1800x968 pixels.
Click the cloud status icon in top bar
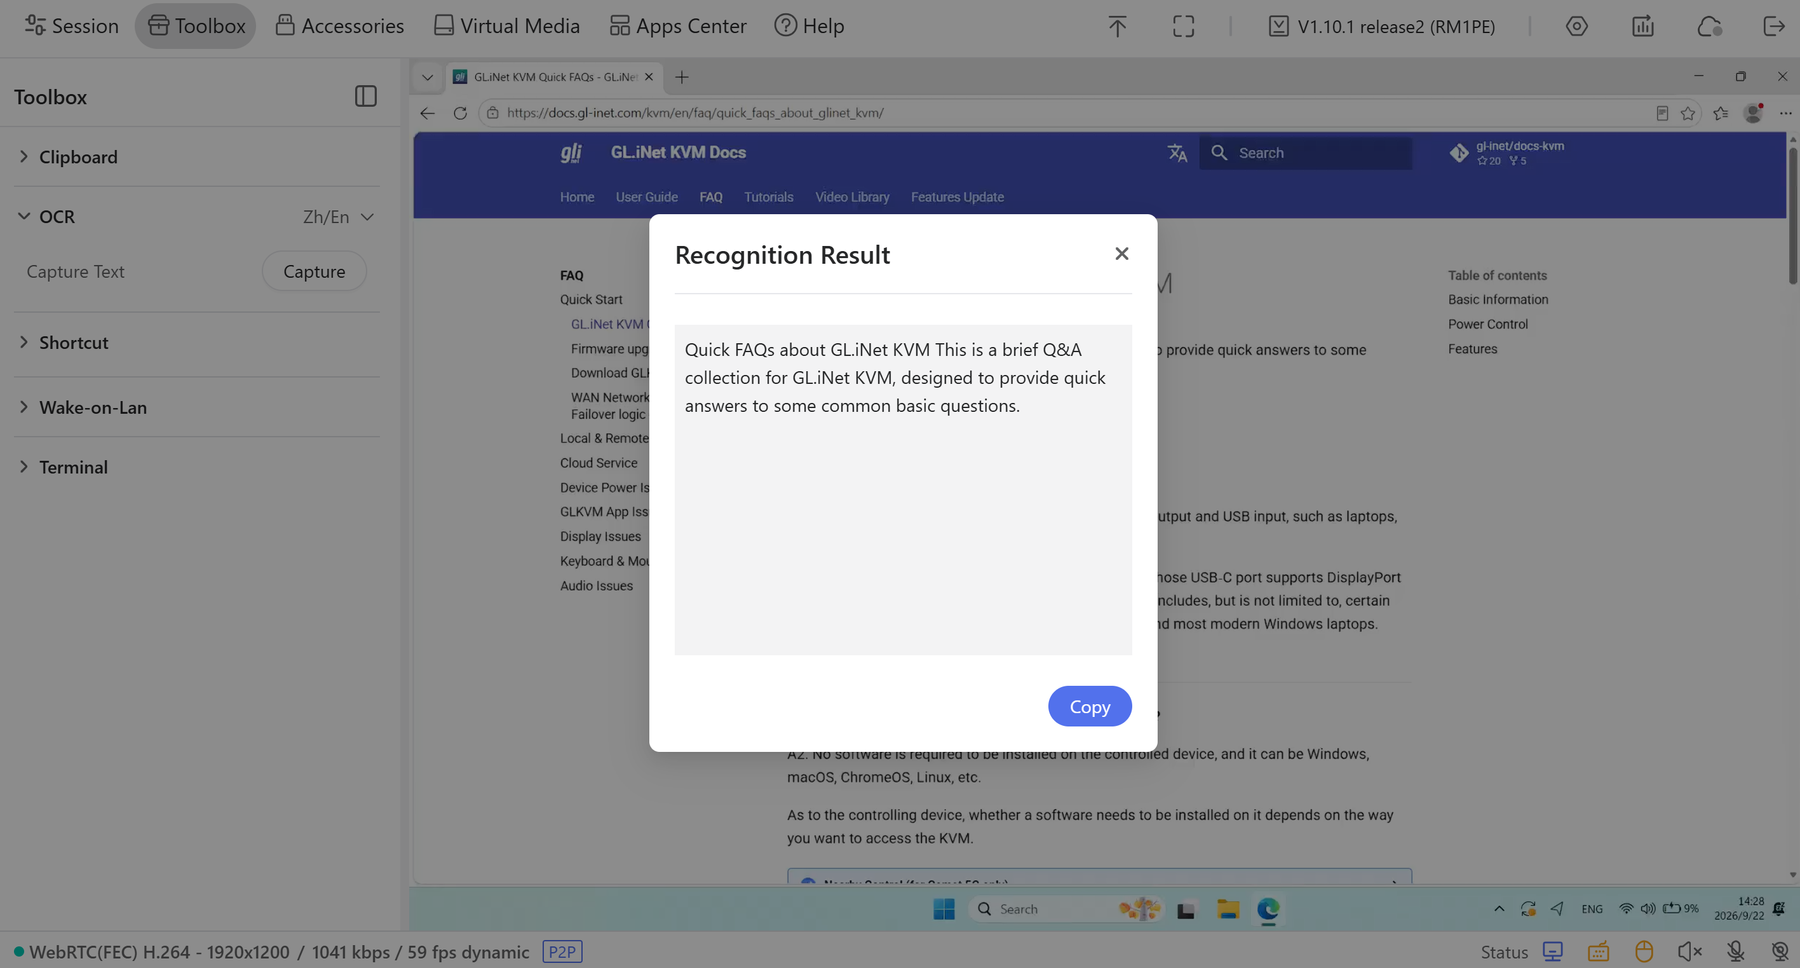1709,26
